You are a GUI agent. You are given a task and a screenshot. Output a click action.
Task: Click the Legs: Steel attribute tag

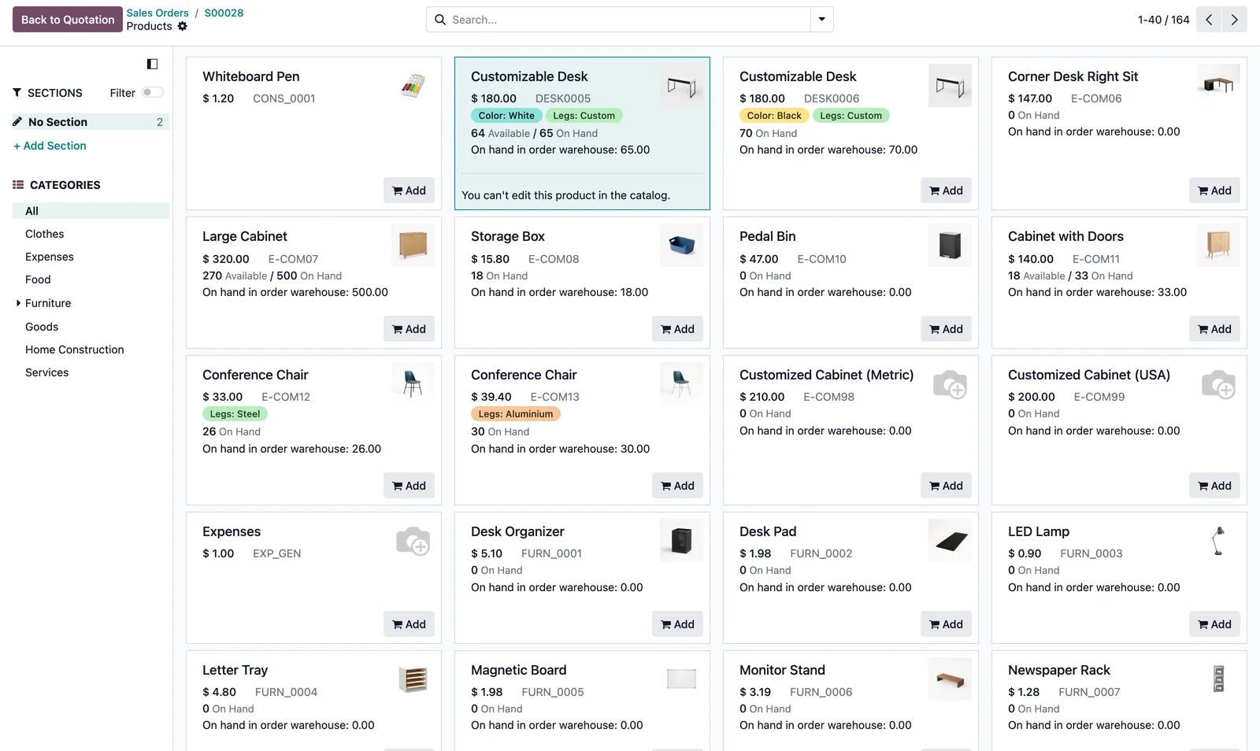[x=235, y=414]
